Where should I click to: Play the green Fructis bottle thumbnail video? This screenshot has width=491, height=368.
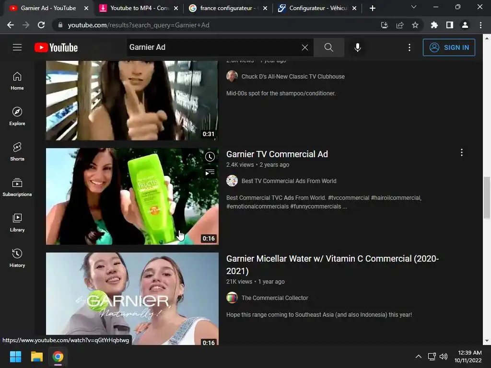pos(132,196)
